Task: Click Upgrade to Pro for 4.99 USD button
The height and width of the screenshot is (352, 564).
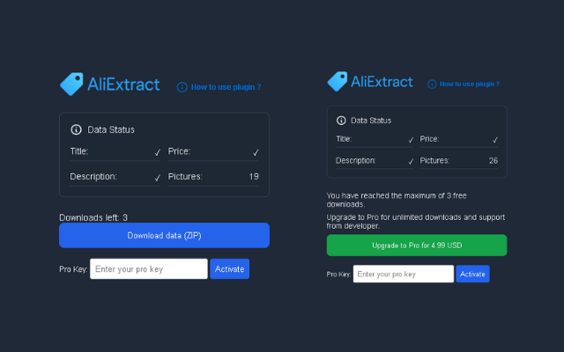Action: (417, 246)
